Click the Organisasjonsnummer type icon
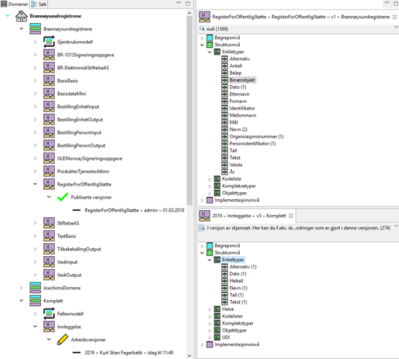 [225, 136]
